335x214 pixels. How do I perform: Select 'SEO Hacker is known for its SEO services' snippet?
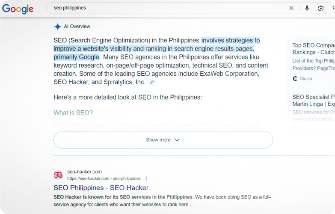click(123, 197)
